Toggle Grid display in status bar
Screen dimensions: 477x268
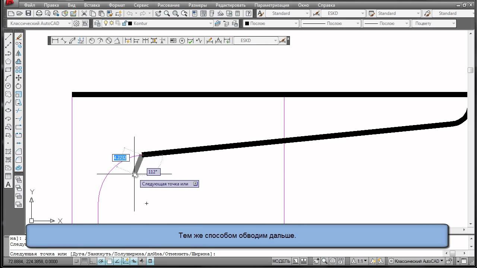[85, 261]
